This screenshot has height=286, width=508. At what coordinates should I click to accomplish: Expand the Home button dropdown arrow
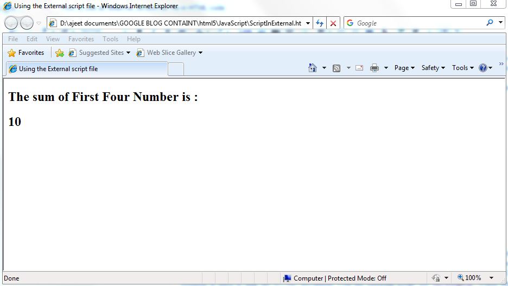[x=324, y=68]
